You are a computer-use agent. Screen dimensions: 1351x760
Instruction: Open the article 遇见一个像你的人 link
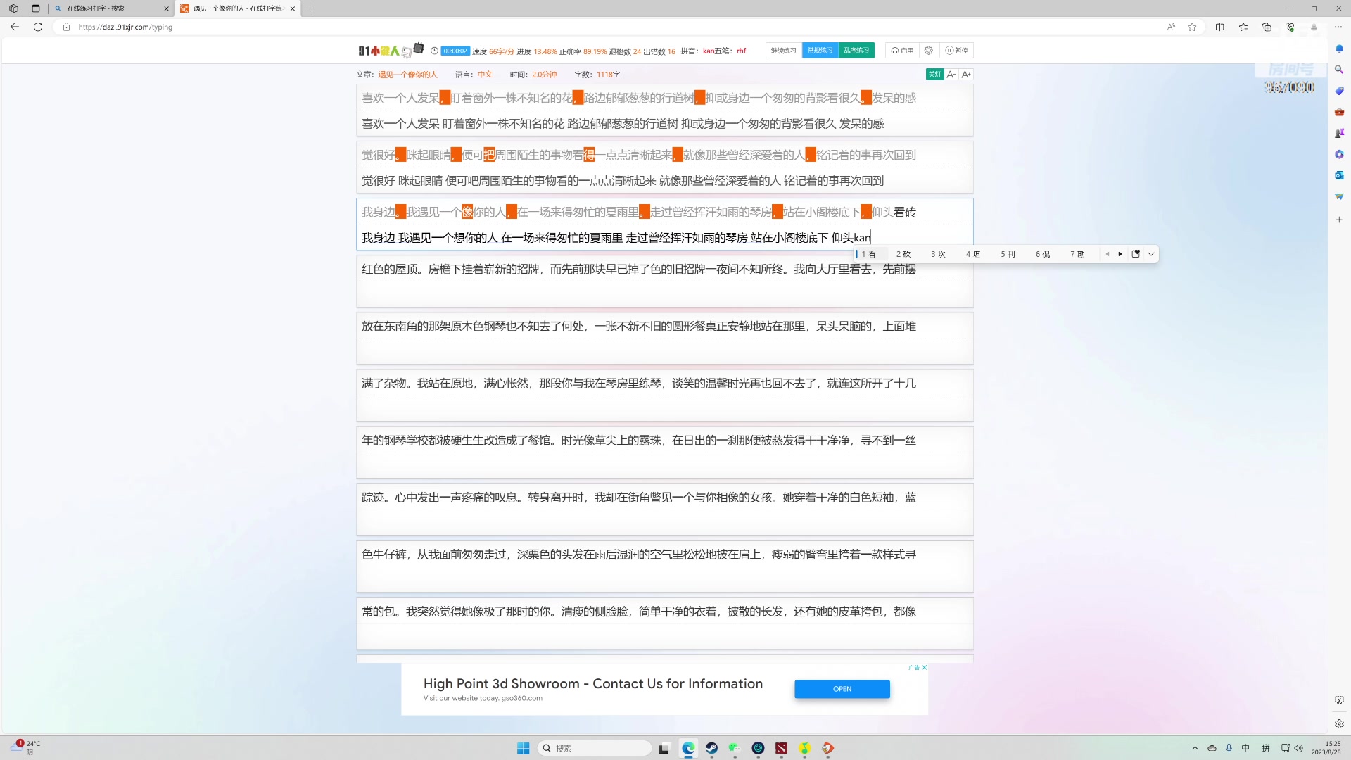tap(407, 74)
